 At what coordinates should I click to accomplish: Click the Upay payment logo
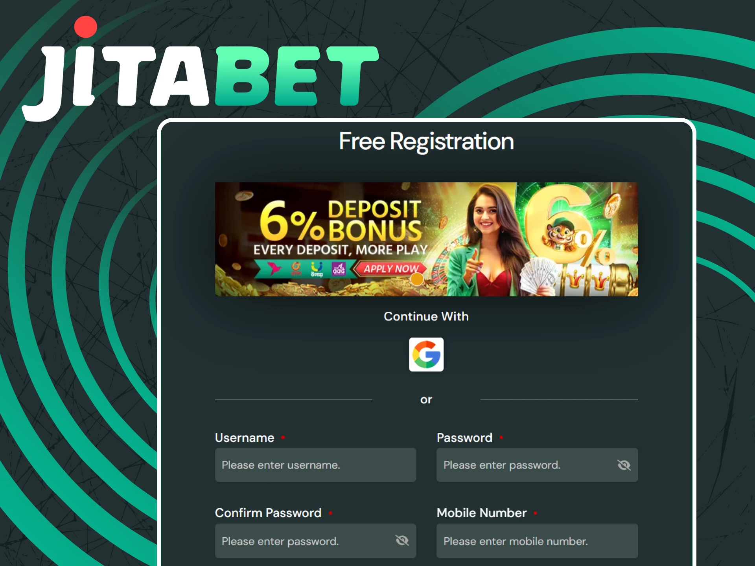[x=317, y=269]
